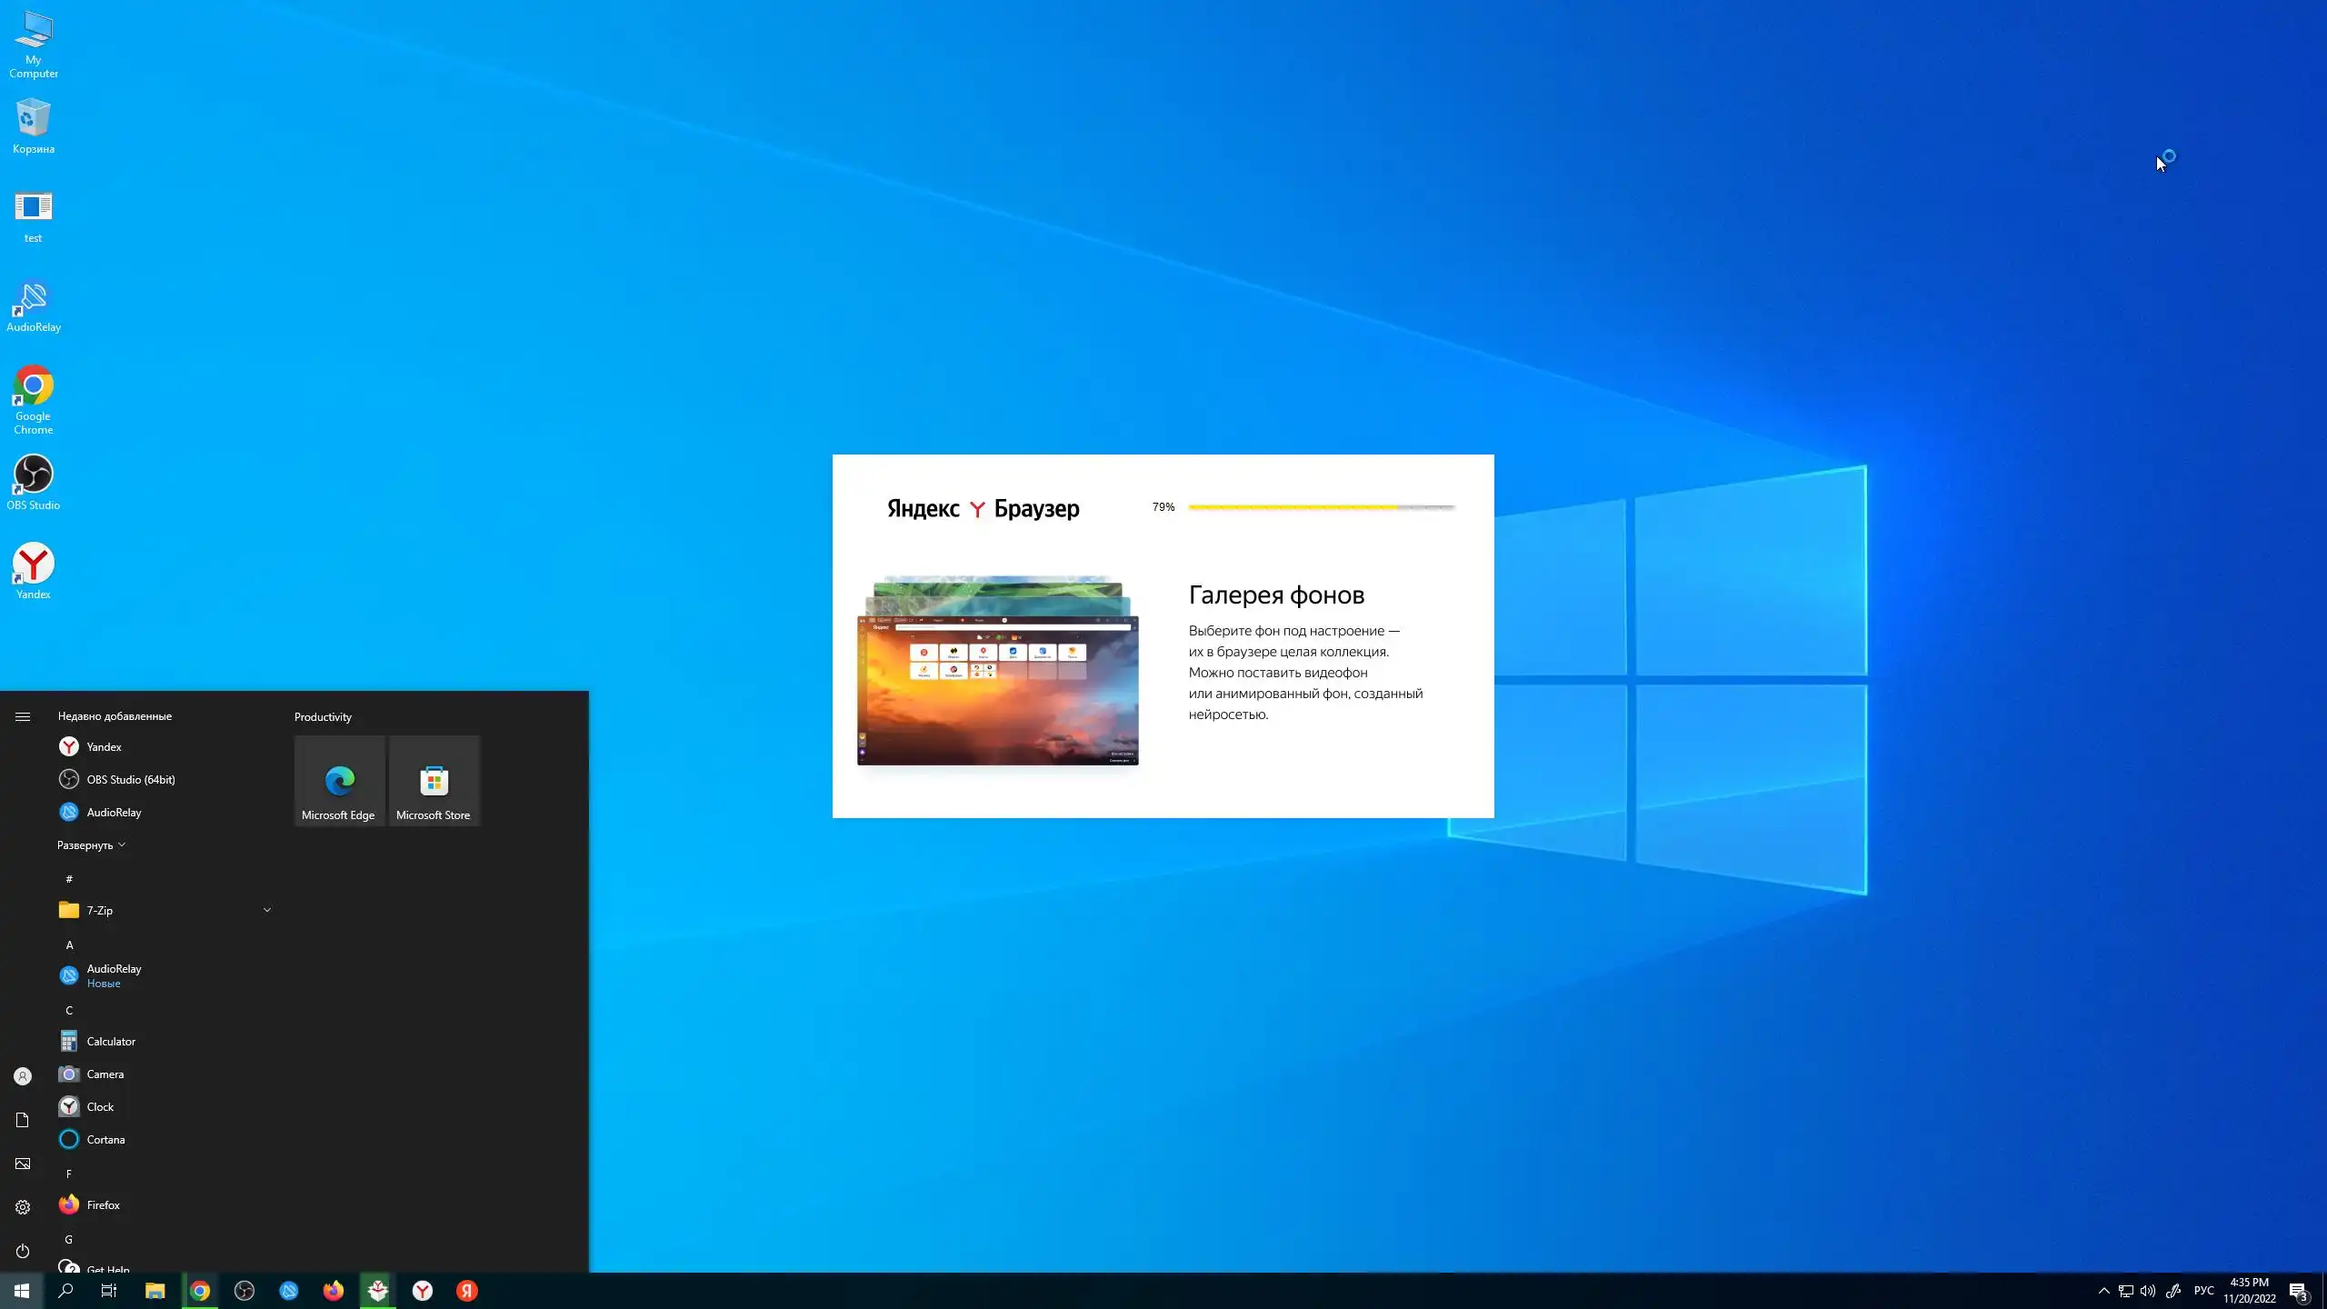Open Settings gear in the Start sidebar
This screenshot has height=1309, width=2327.
coord(23,1207)
